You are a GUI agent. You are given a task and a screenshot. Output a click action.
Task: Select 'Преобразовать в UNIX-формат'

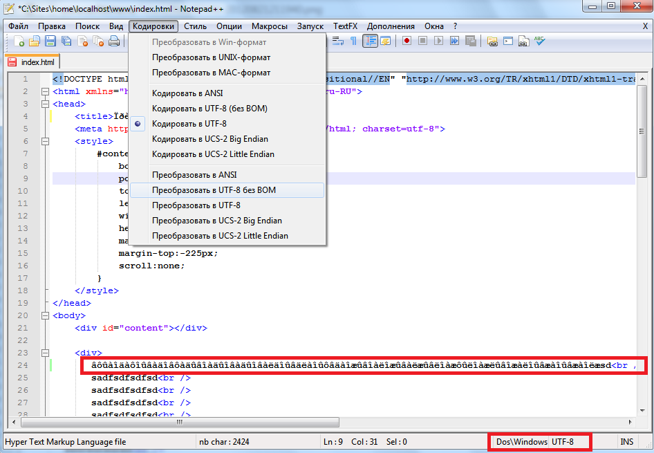(x=227, y=57)
